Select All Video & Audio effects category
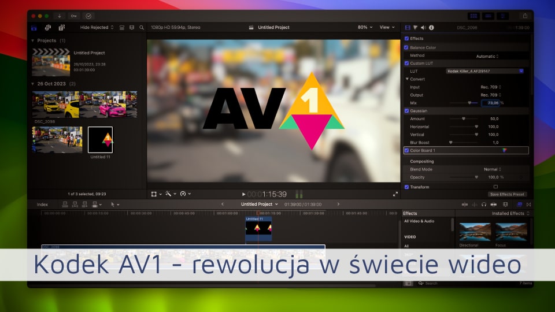This screenshot has height=312, width=555. click(419, 221)
